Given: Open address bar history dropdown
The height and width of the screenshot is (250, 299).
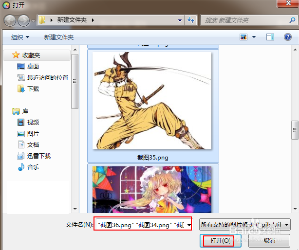Looking at the screenshot, I should (x=180, y=20).
